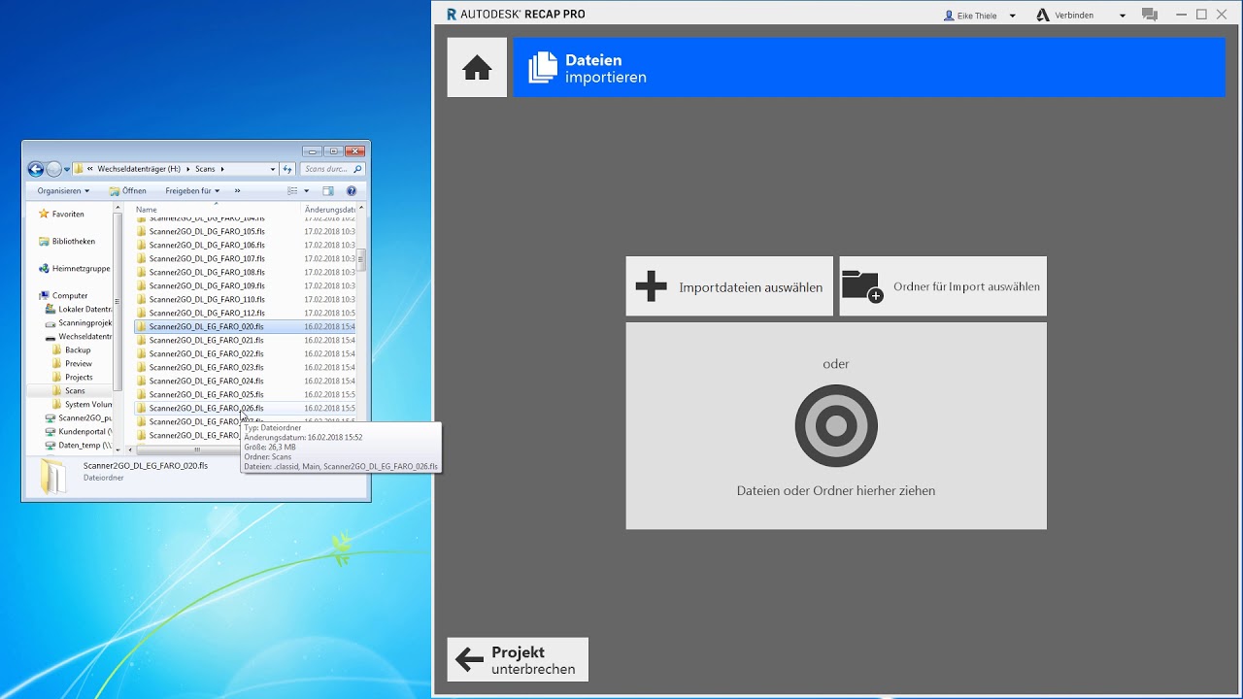Click the navigation pane scrollbar
Screen dimensions: 1243x699
pos(118,301)
